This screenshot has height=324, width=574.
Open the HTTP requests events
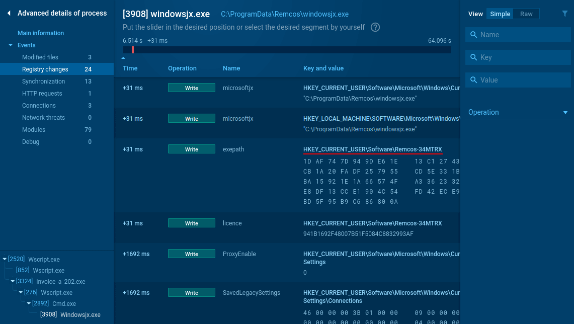(x=42, y=94)
